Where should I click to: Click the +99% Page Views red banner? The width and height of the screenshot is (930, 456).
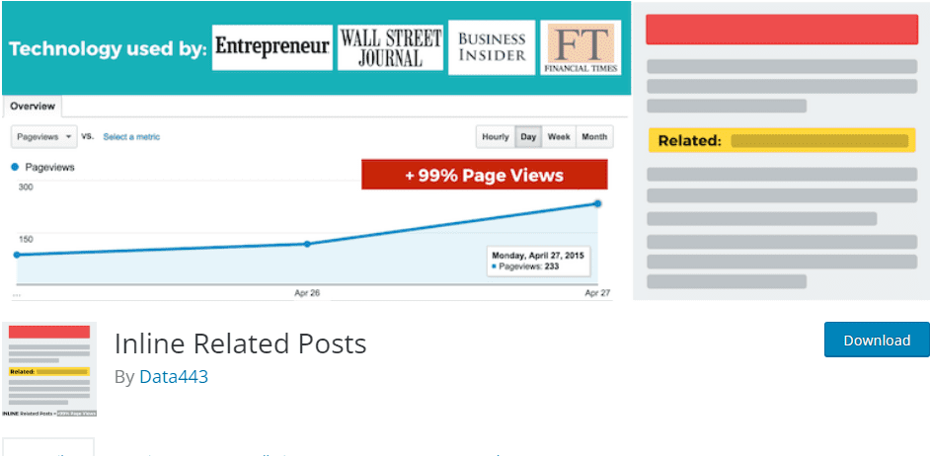pos(485,175)
